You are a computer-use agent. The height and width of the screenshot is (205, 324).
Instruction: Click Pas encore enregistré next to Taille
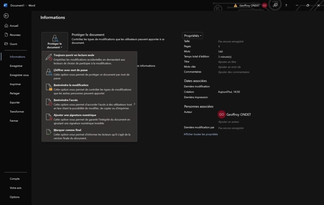pos(231,41)
